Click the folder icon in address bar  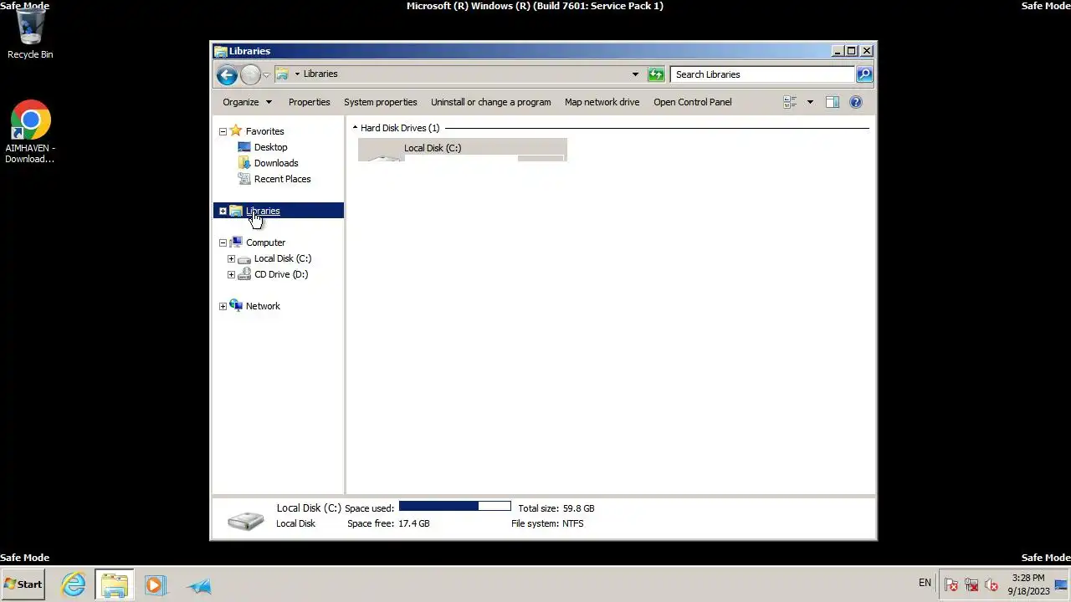283,74
